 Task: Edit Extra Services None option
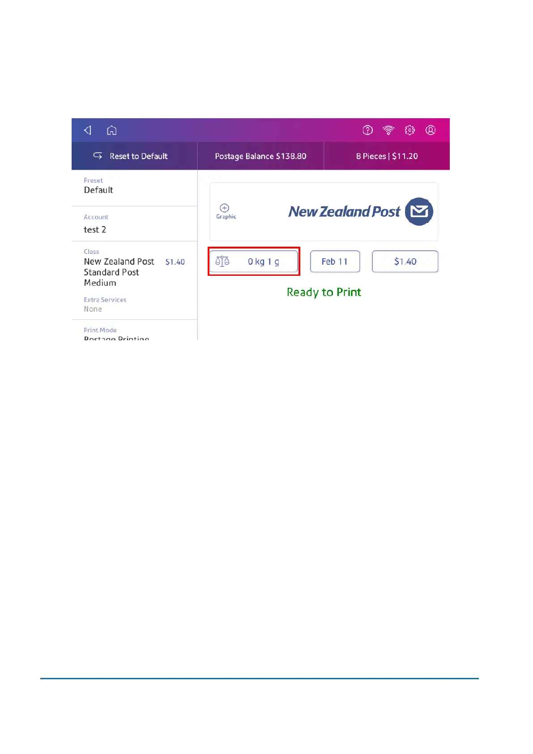(x=134, y=305)
